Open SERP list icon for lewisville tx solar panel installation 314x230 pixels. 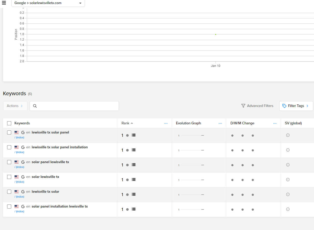134,150
